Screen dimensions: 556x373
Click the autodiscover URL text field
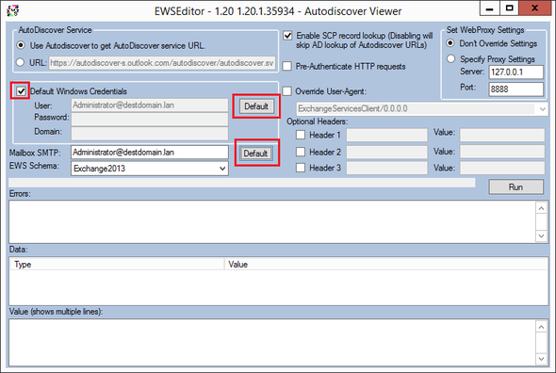162,63
